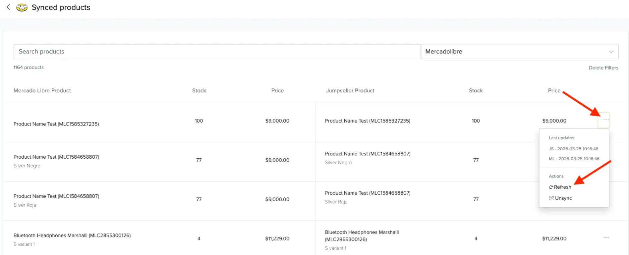Image resolution: width=629 pixels, height=255 pixels.
Task: Click the Synced products page title
Action: tap(61, 7)
